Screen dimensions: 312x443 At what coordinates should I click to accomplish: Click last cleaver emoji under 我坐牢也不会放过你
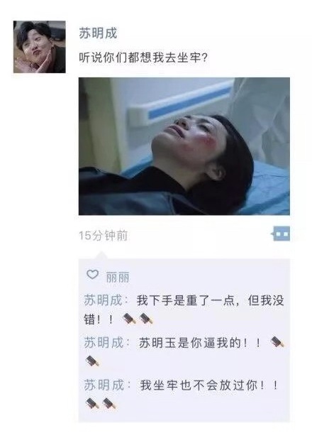(109, 403)
